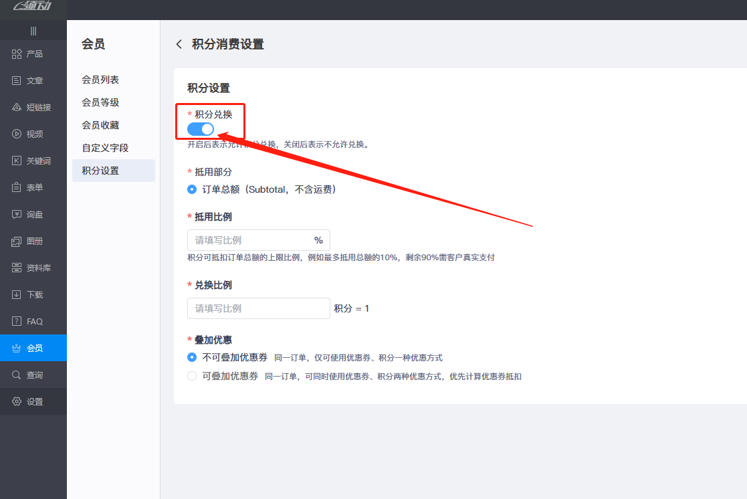The width and height of the screenshot is (747, 499).
Task: Click the 兑换比例 input field
Action: 258,308
